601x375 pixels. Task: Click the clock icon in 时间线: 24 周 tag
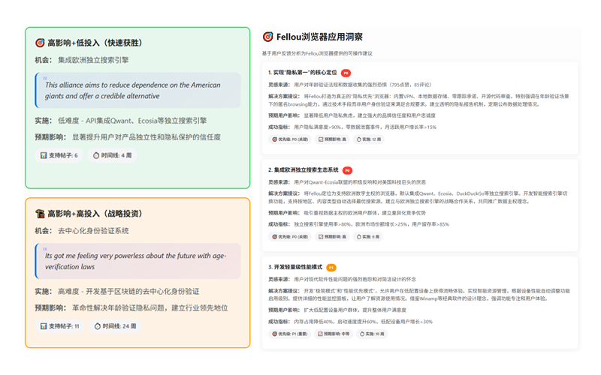[x=98, y=326]
